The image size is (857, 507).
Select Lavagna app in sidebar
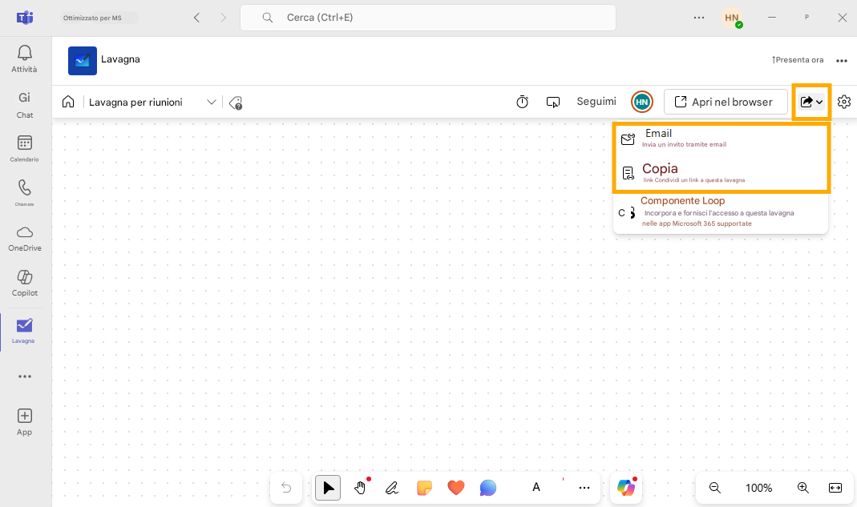point(25,331)
